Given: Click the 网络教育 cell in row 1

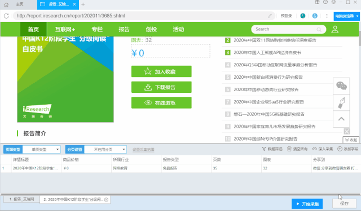Looking at the screenshot, I should pyautogui.click(x=137, y=168).
